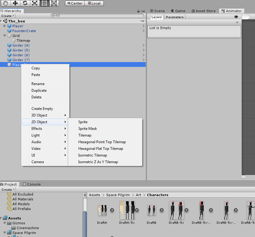
Task: Toggle Local coordinate space button
Action: coord(94,3)
